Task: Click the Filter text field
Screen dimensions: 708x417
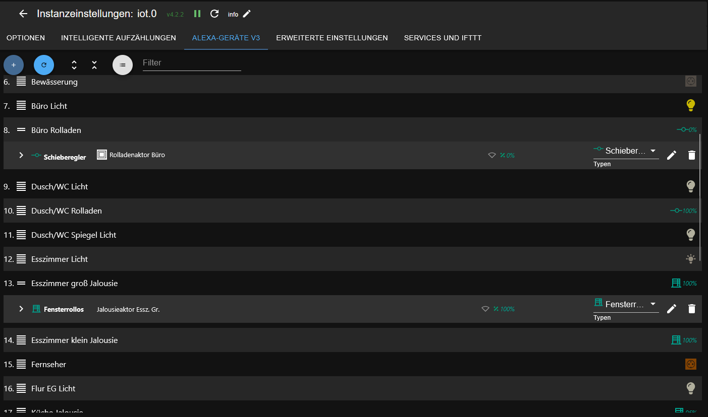Action: coord(192,63)
